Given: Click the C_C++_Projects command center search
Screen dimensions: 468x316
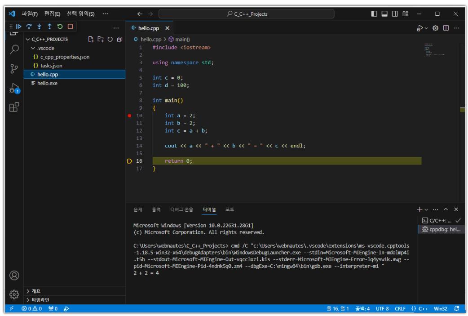Looking at the screenshot, I should pos(246,14).
